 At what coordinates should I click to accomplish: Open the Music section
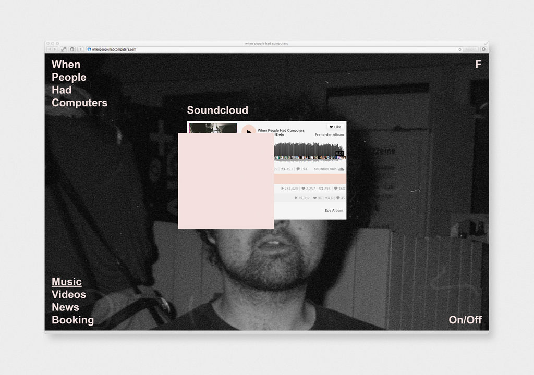click(67, 282)
